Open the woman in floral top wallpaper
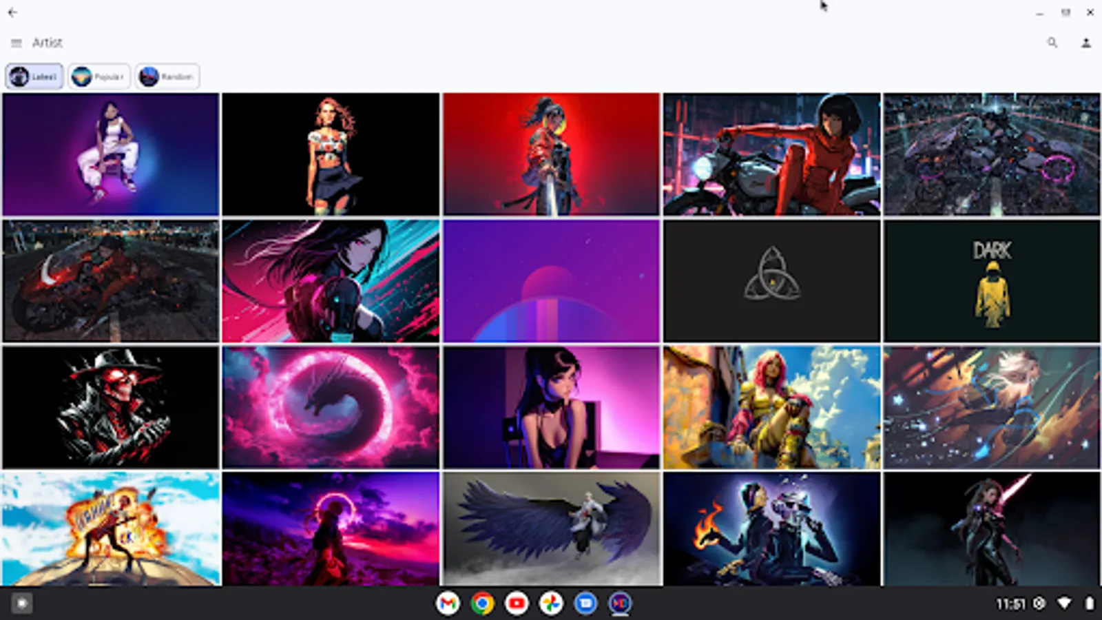This screenshot has width=1102, height=620. (x=331, y=154)
